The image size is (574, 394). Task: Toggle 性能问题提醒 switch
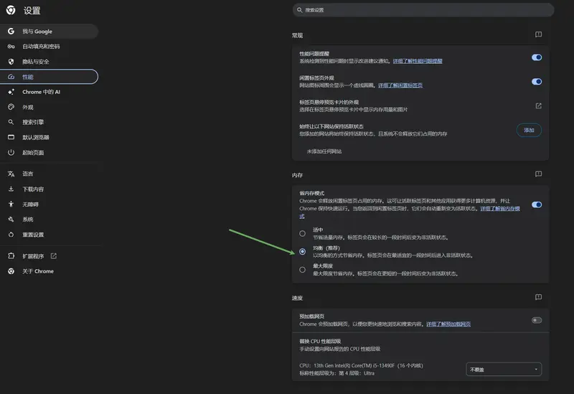click(x=537, y=57)
